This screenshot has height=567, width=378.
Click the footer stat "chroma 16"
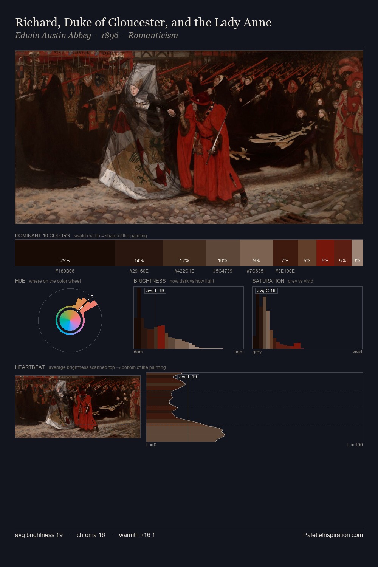click(91, 535)
